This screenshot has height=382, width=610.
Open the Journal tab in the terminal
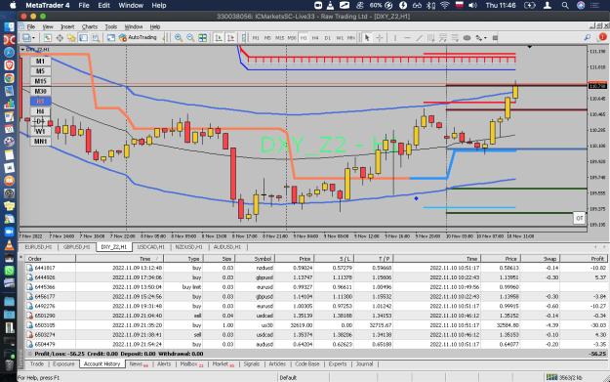click(364, 364)
